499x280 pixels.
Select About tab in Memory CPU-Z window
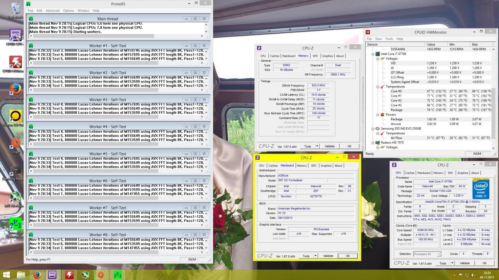[x=340, y=56]
